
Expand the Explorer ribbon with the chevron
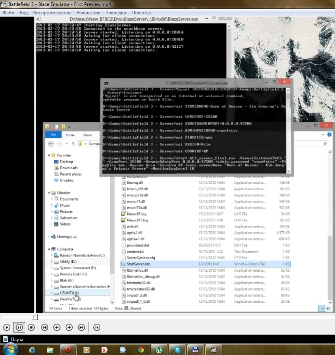coord(323,134)
